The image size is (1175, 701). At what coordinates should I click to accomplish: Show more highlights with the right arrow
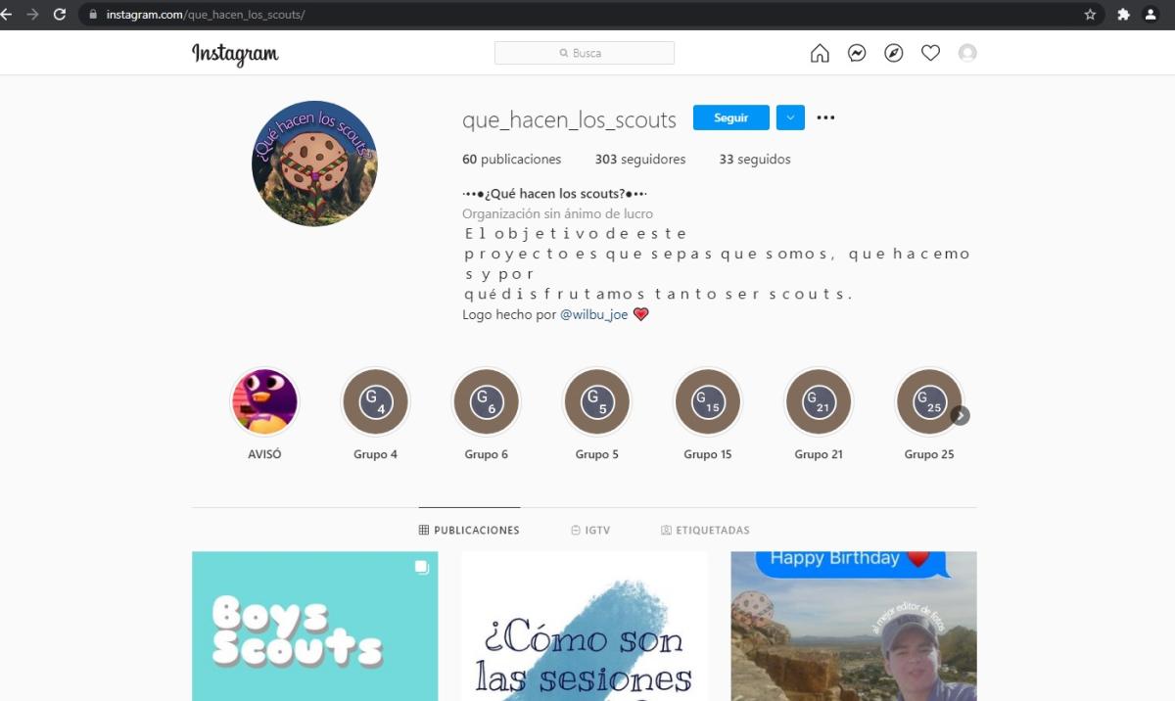(961, 415)
